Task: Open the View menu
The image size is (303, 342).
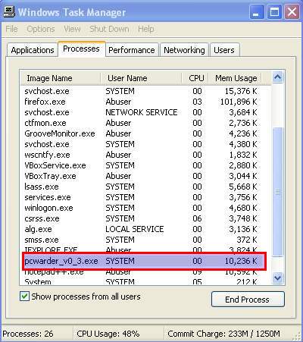Action: tap(72, 29)
